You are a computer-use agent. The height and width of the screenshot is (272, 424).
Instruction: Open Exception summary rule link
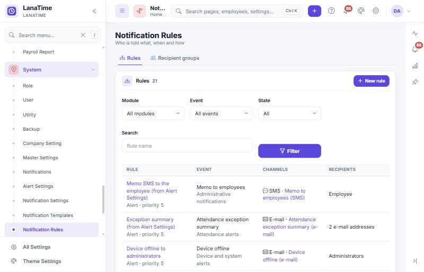(x=151, y=223)
